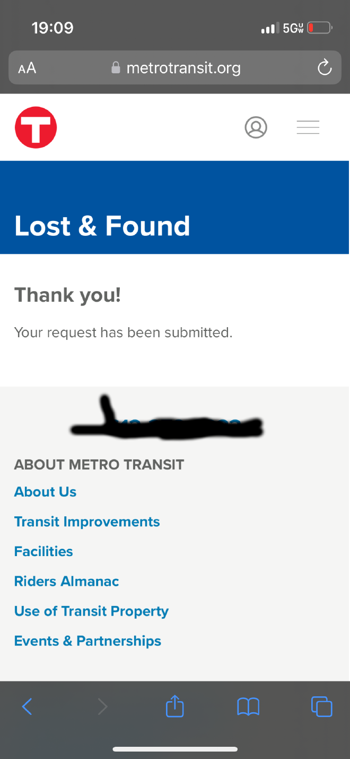
Task: Open the bookmarks icon in Safari toolbar
Action: [248, 706]
